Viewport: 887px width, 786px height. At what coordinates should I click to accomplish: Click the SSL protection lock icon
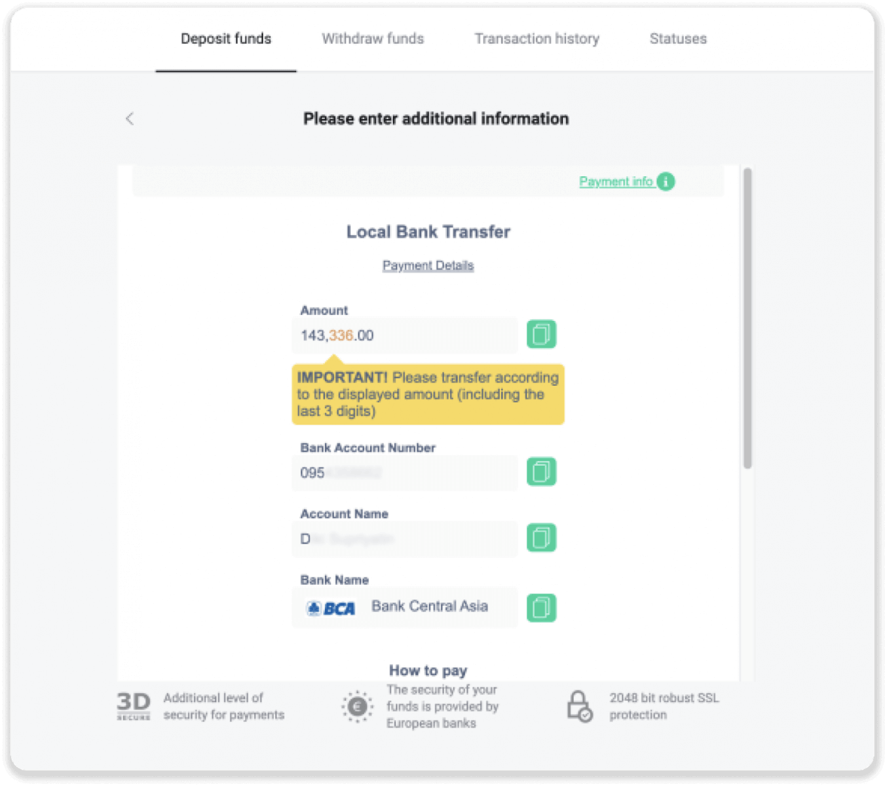point(579,706)
